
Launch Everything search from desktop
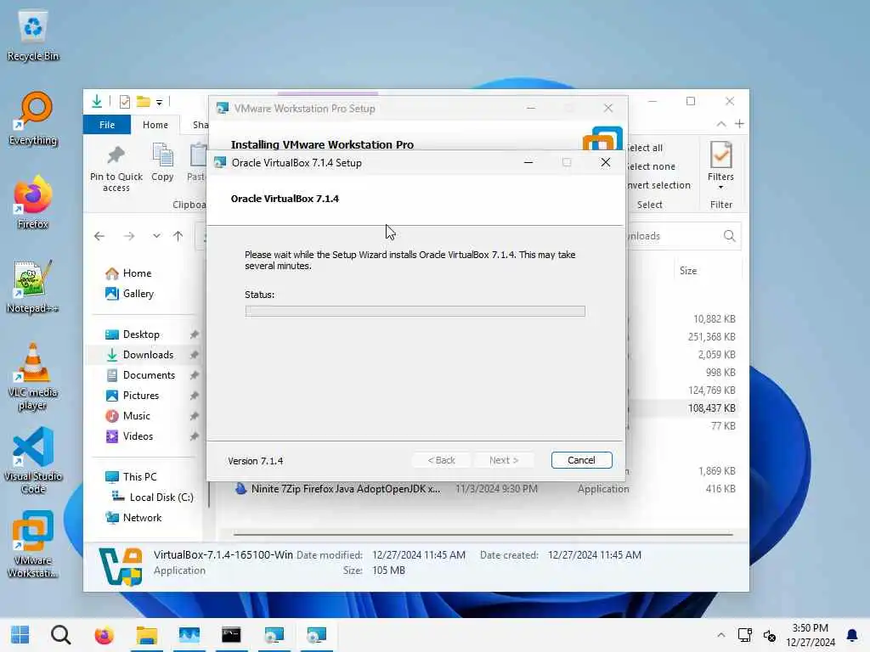click(x=33, y=119)
